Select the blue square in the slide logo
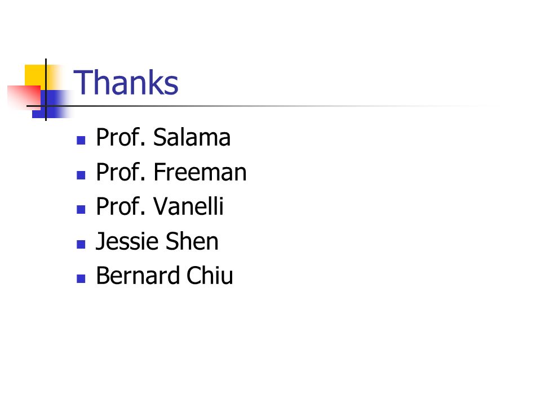This screenshot has height=405, width=541. 53,104
